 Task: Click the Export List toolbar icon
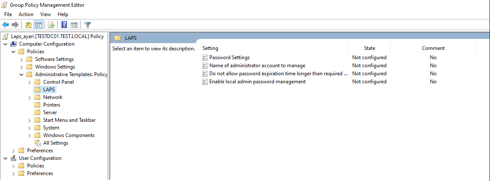51,25
